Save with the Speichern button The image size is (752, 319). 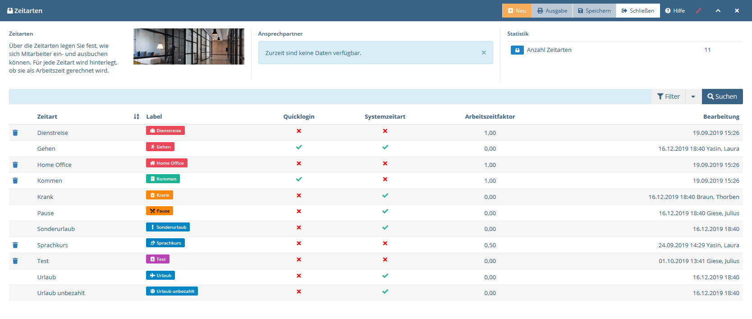(594, 11)
